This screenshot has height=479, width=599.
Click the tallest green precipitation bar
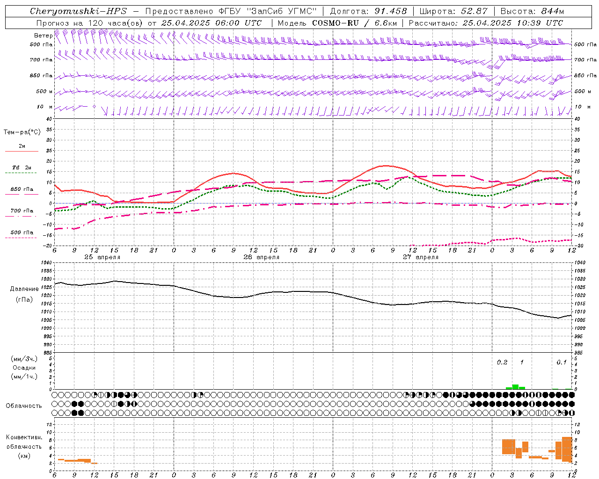click(515, 387)
